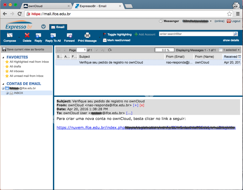
Task: Close the ExpressoBr - Email tab
Action: pos(120,6)
